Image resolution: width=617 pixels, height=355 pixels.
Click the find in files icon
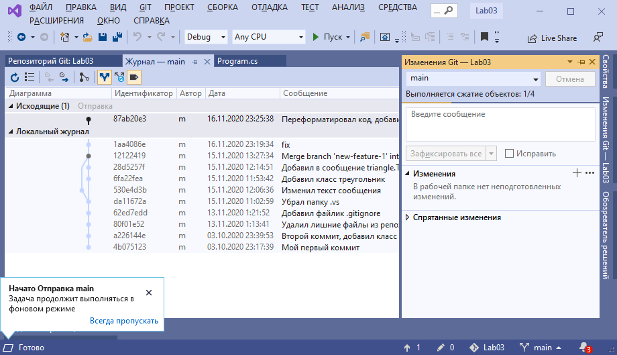365,37
